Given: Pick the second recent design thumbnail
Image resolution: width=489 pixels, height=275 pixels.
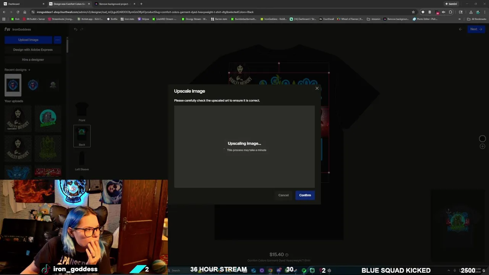Looking at the screenshot, I should [x=33, y=85].
